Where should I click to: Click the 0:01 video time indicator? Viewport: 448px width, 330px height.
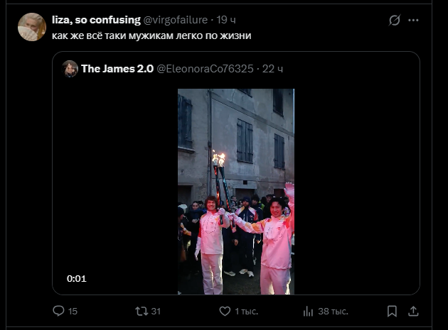point(77,279)
